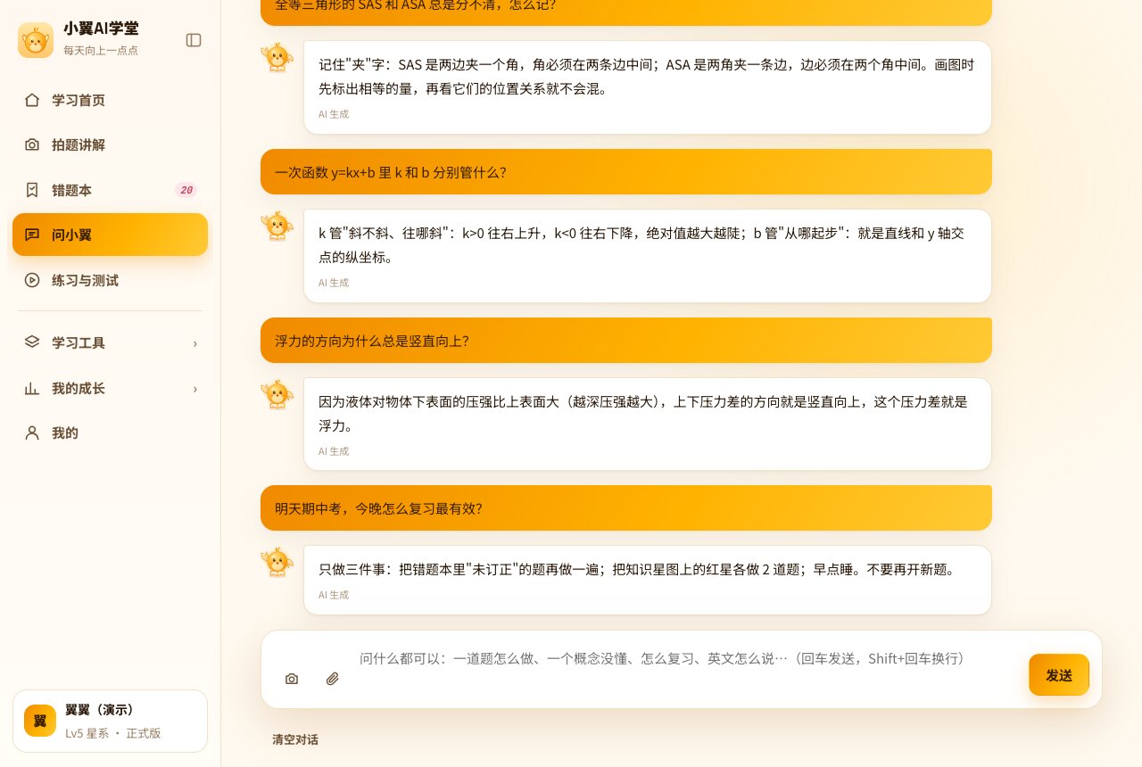Click the question about 一次函数 y=kx+b
Viewport: 1142px width, 767px height.
(x=626, y=172)
